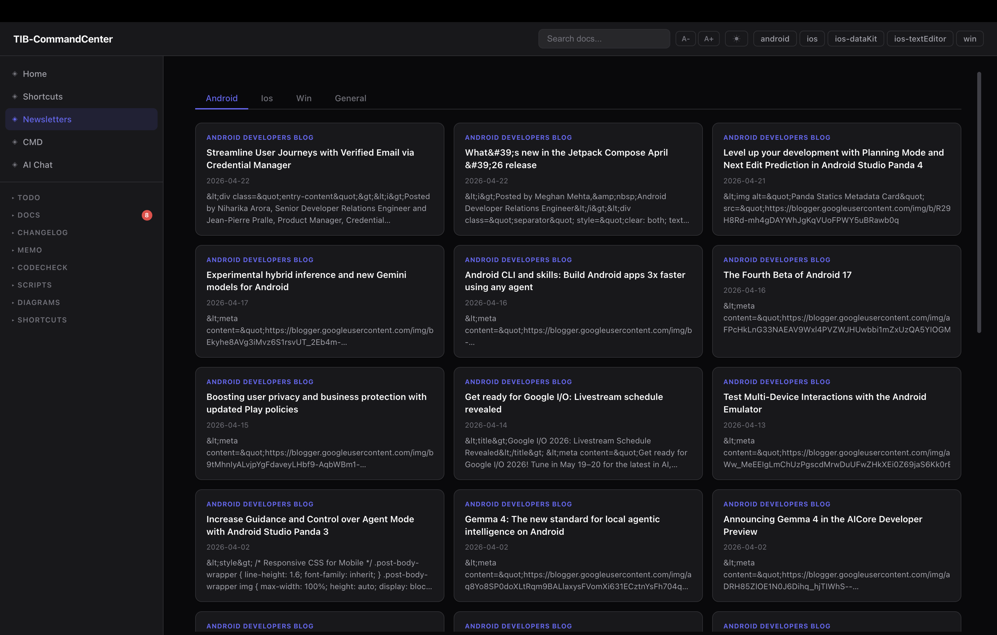Click inside the Search docs field
The image size is (997, 635).
click(604, 39)
